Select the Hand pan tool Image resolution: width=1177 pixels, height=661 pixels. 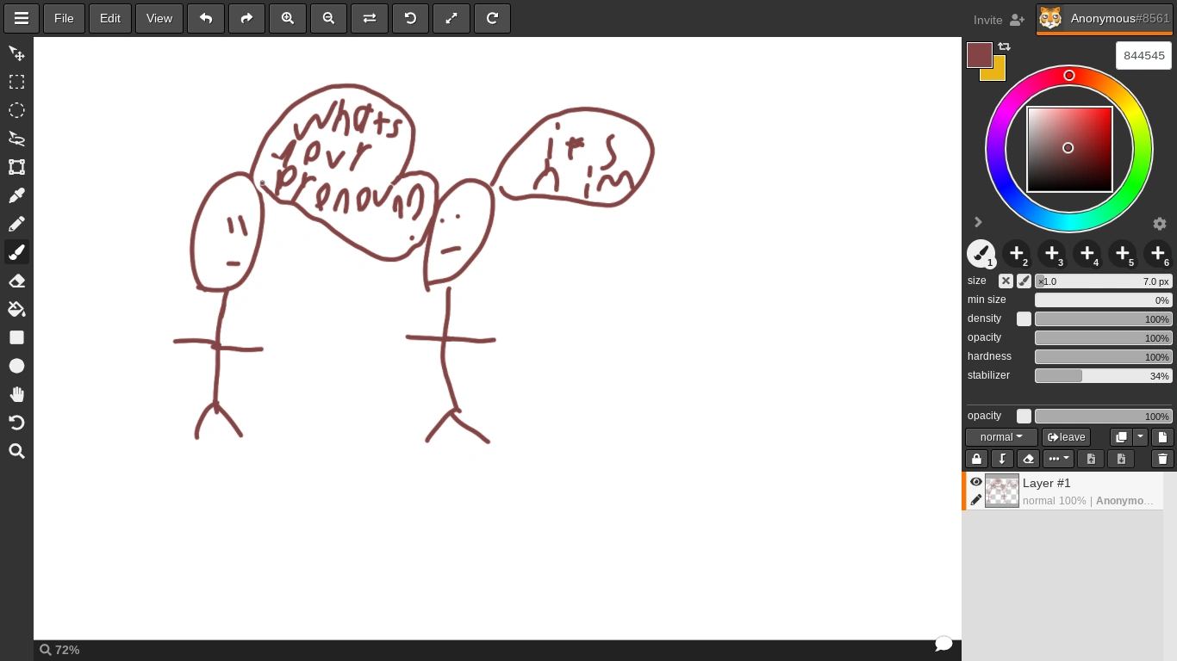click(16, 394)
